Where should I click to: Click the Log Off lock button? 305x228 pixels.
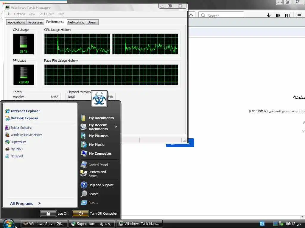click(x=48, y=213)
